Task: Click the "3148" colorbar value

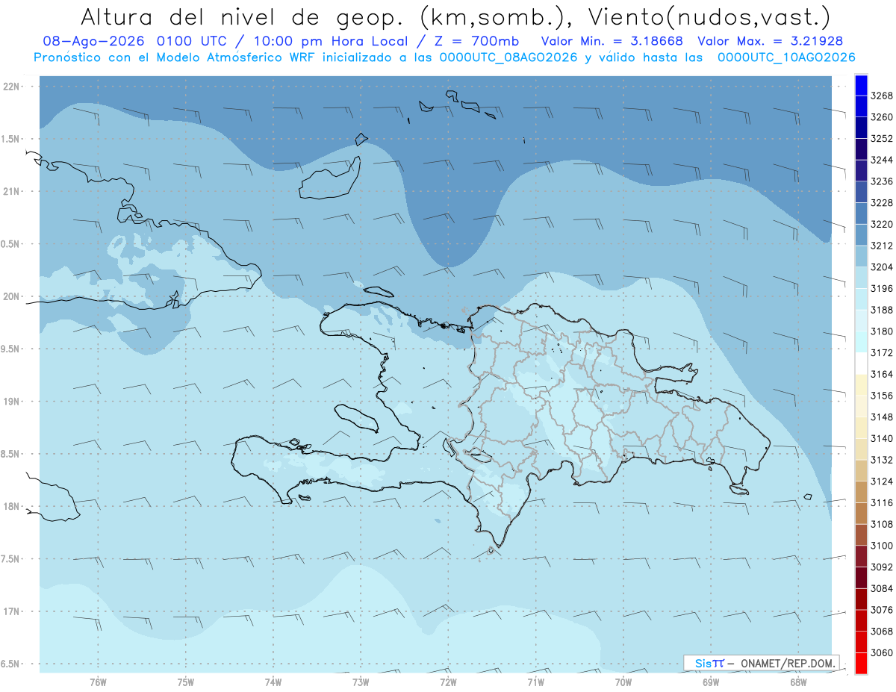Action: pos(882,417)
